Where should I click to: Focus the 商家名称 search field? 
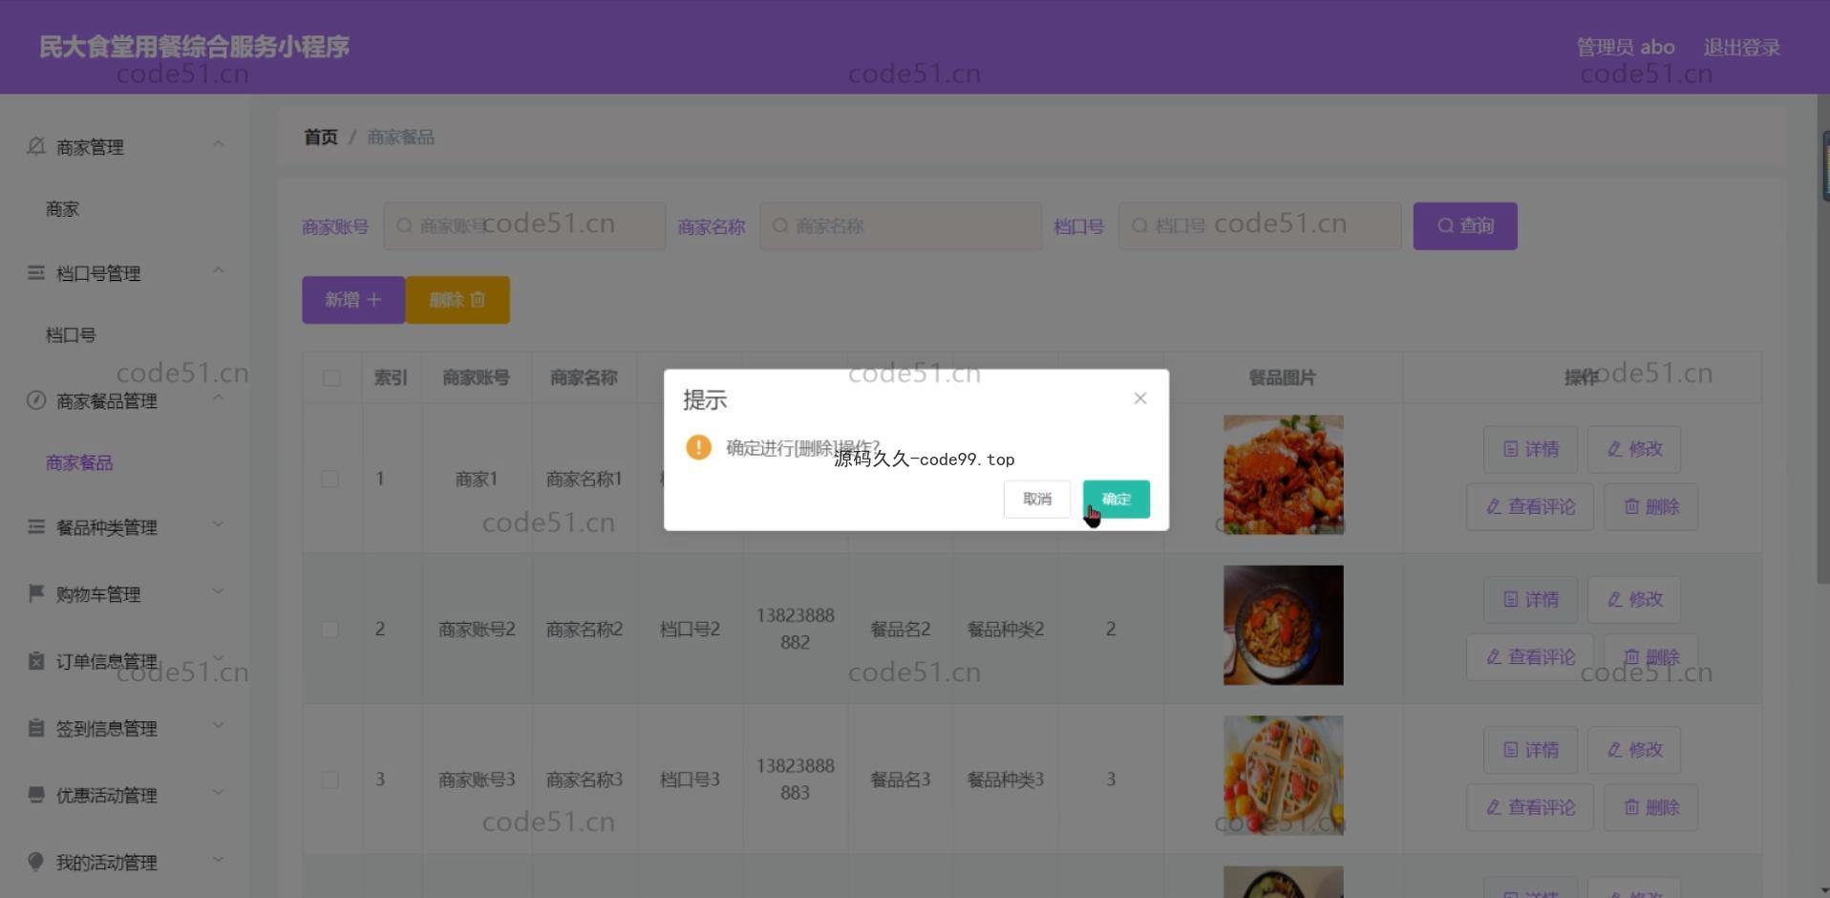point(901,226)
